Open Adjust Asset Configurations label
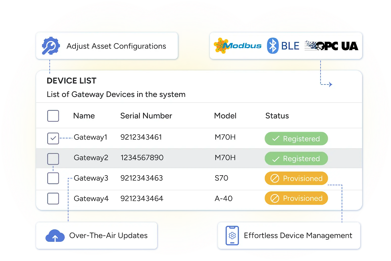The height and width of the screenshot is (261, 391). point(116,46)
